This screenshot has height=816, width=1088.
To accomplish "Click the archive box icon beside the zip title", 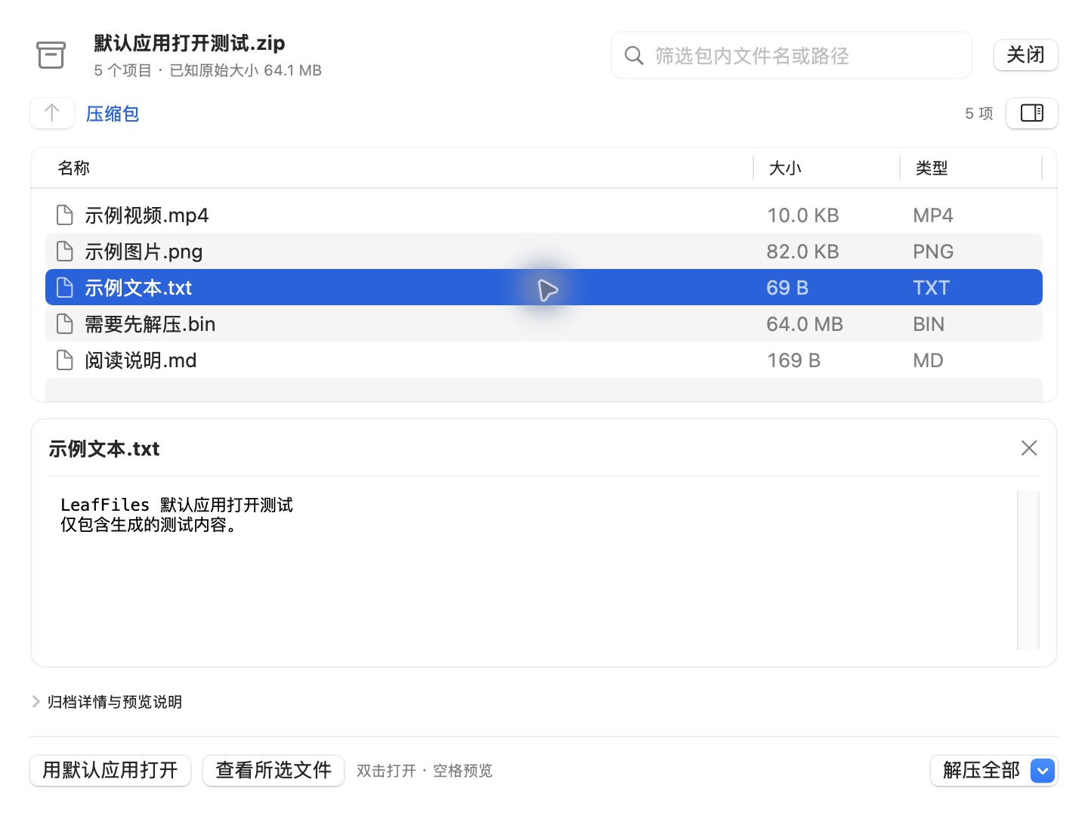I will tap(51, 54).
